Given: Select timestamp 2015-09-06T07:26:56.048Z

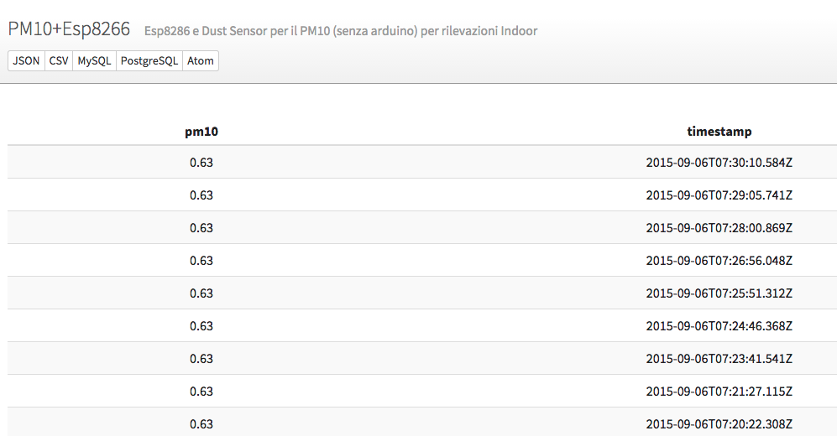Looking at the screenshot, I should (x=719, y=260).
